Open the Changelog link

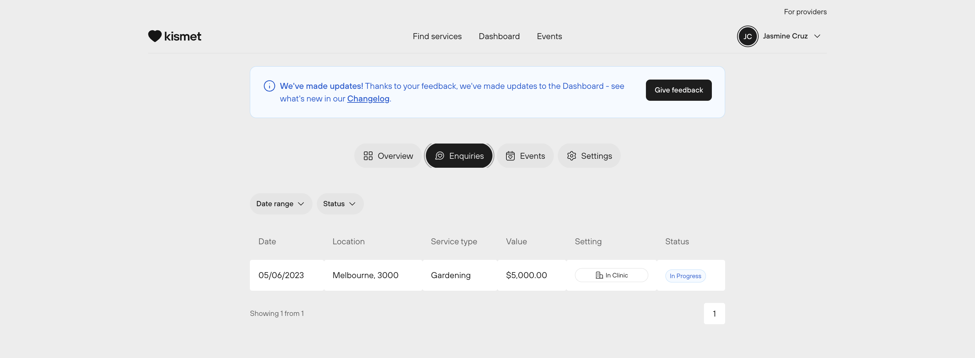pos(368,98)
